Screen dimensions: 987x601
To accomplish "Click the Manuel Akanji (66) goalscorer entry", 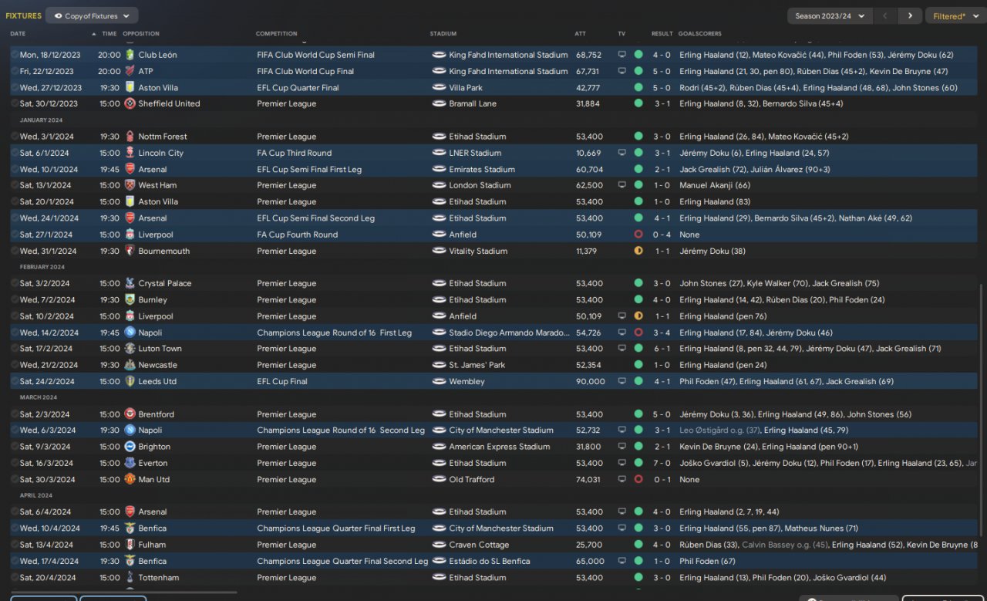I will click(715, 185).
